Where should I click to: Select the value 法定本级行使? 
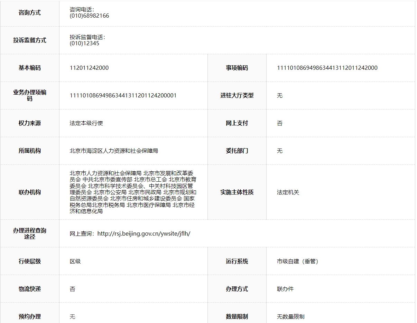(x=86, y=123)
